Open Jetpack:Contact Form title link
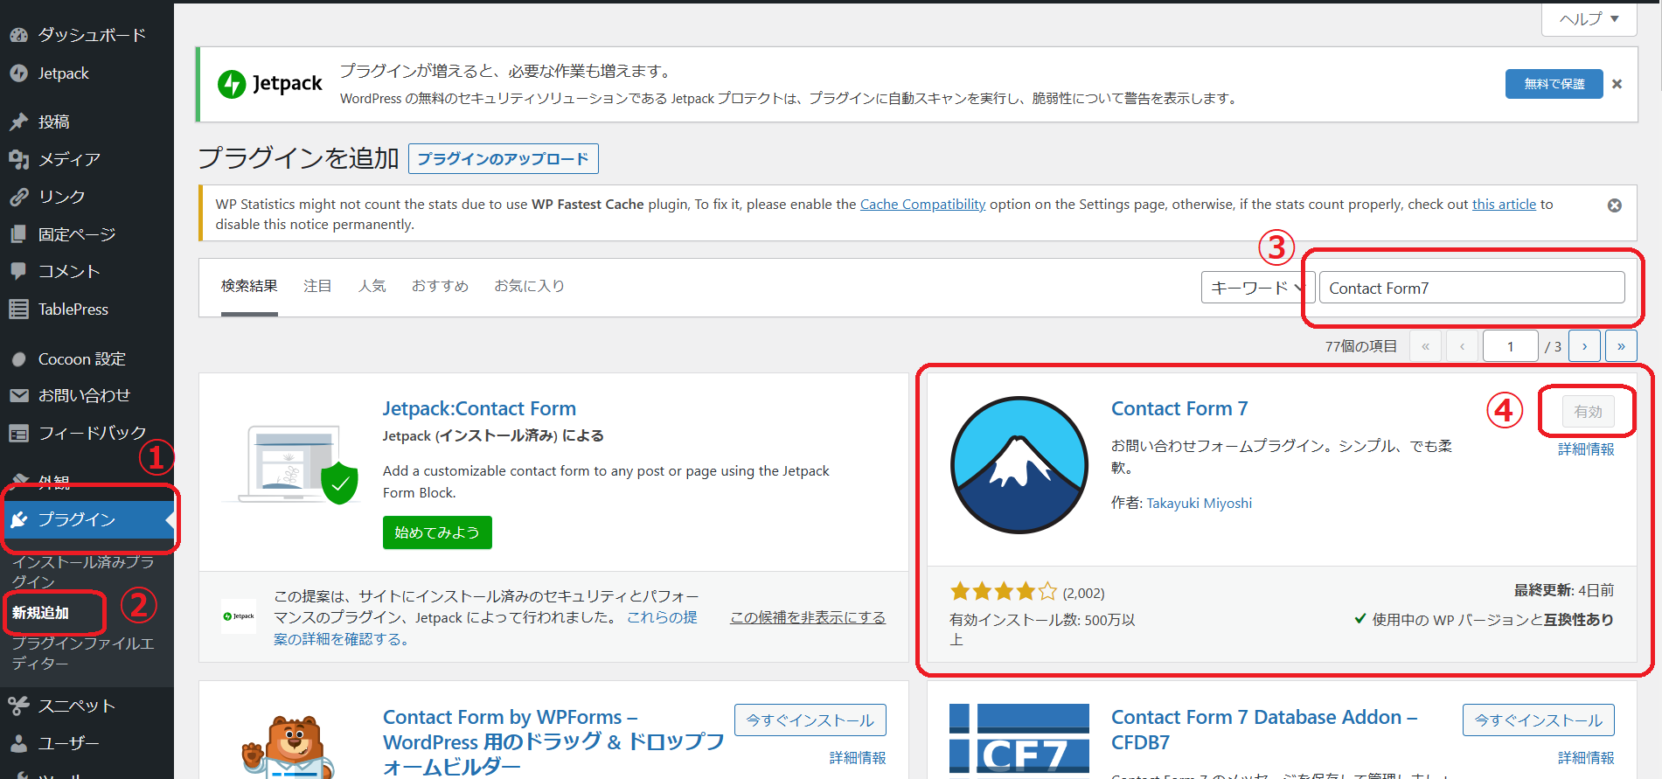 coord(479,408)
